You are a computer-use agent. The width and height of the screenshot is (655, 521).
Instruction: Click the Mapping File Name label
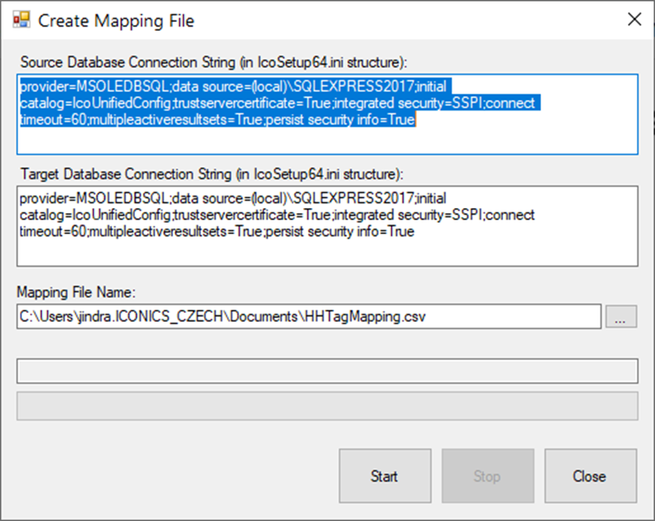[76, 292]
